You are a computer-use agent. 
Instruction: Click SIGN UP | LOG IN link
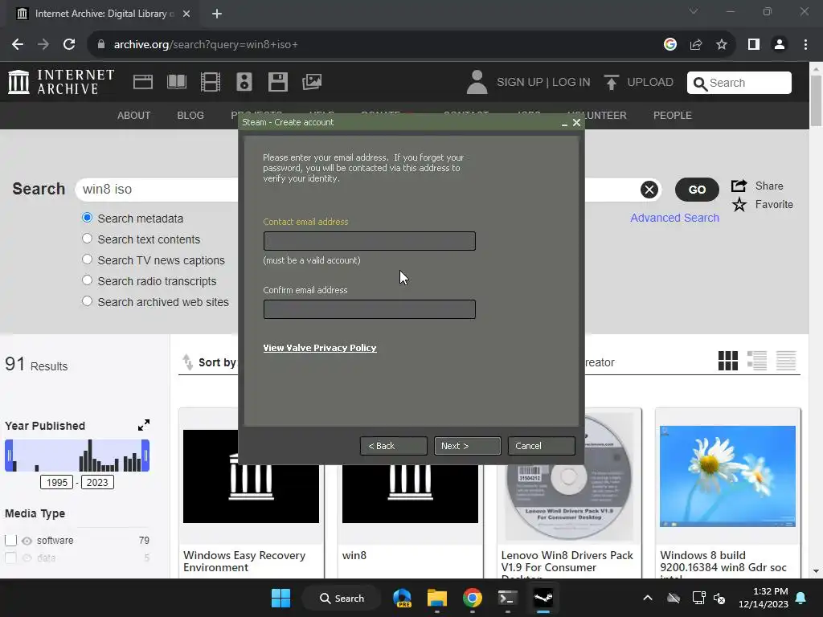(543, 83)
